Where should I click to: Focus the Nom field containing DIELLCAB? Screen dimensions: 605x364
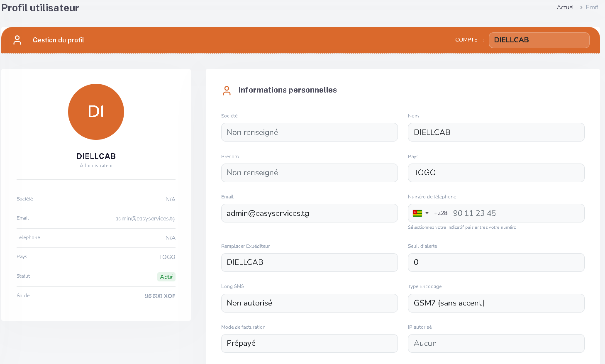click(x=496, y=132)
